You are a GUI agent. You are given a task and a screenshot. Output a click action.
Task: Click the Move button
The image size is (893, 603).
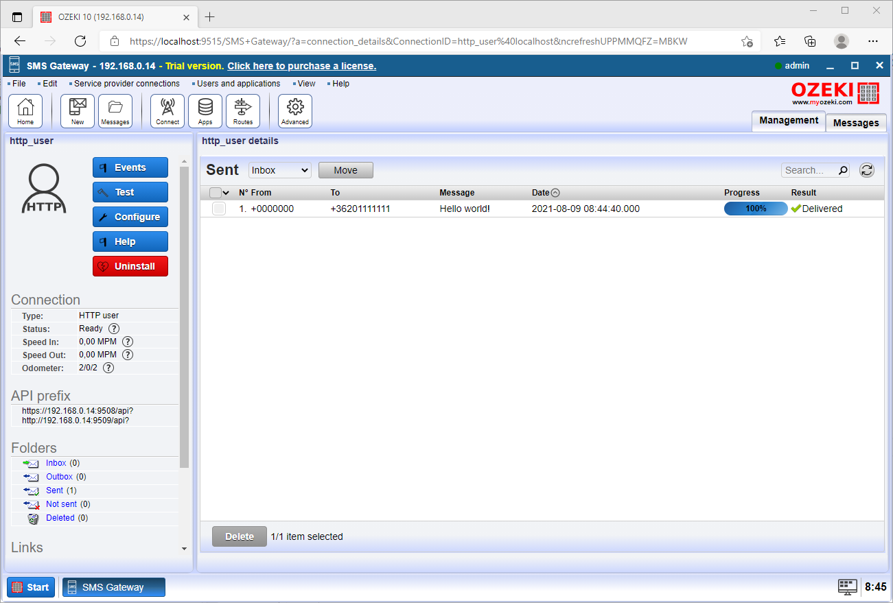point(346,170)
